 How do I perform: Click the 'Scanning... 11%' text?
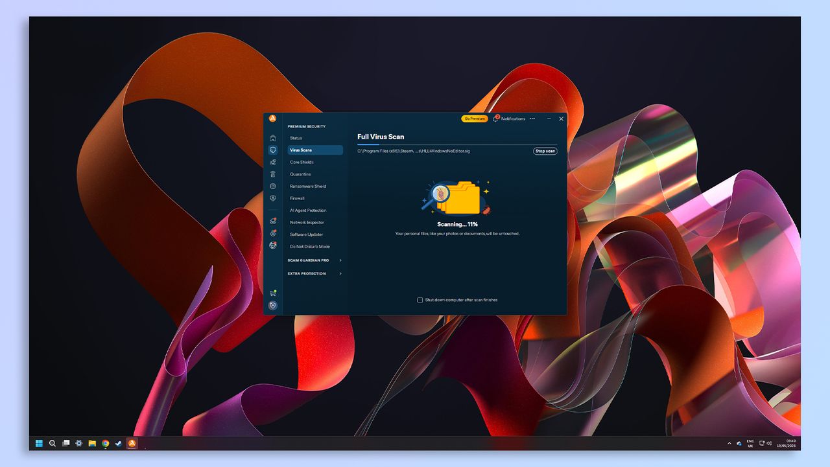click(x=457, y=224)
